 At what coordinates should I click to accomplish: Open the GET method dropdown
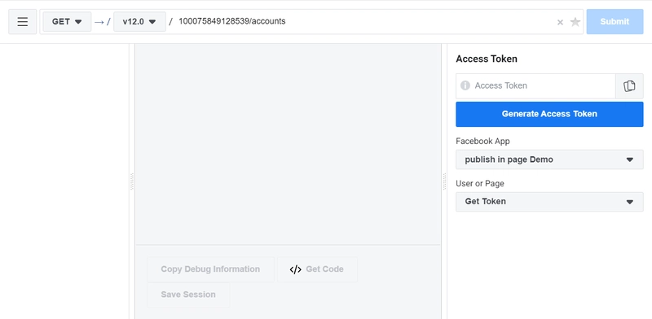[x=67, y=22]
